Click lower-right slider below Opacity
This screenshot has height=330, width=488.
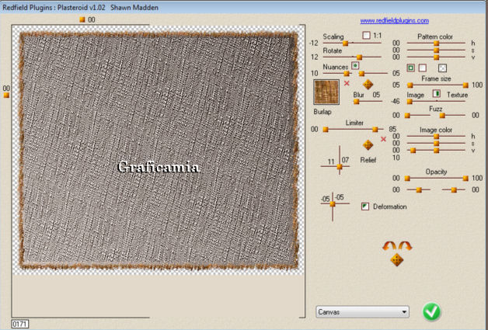[x=454, y=189]
